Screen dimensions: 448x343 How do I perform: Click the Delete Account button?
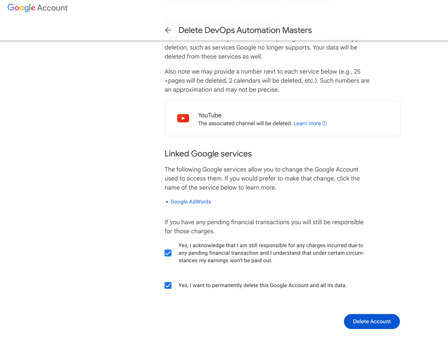tap(372, 321)
